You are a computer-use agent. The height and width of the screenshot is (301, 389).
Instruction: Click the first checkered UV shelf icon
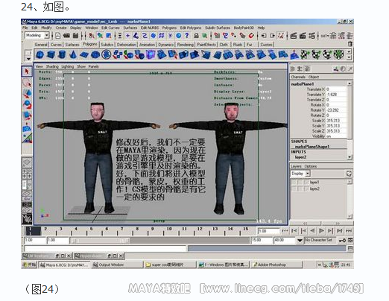coord(306,54)
